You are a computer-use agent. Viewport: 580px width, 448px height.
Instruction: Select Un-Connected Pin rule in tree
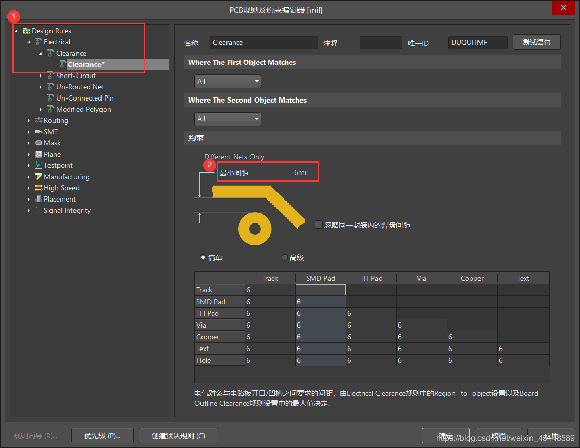[x=85, y=98]
